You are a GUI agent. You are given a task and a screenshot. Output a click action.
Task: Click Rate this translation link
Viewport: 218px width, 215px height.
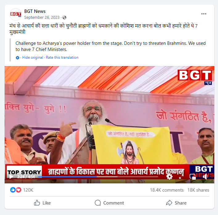coord(62,57)
